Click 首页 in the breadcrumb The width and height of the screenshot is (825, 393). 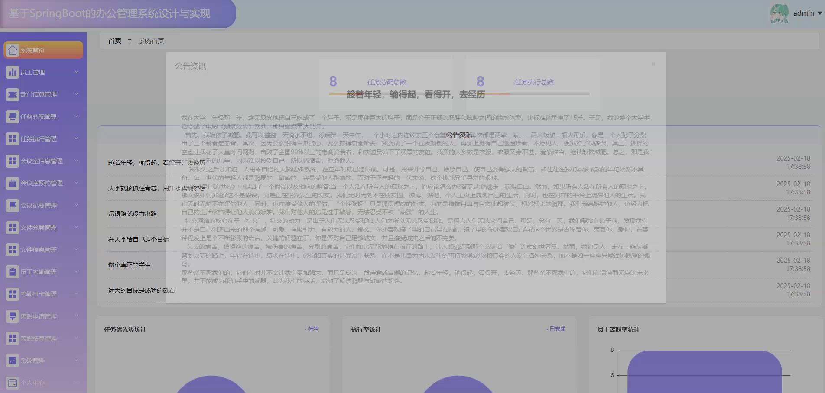point(114,41)
